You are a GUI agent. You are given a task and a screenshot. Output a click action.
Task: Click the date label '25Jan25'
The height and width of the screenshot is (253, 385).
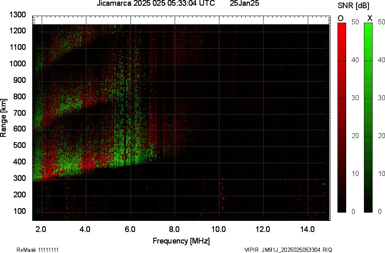click(244, 3)
